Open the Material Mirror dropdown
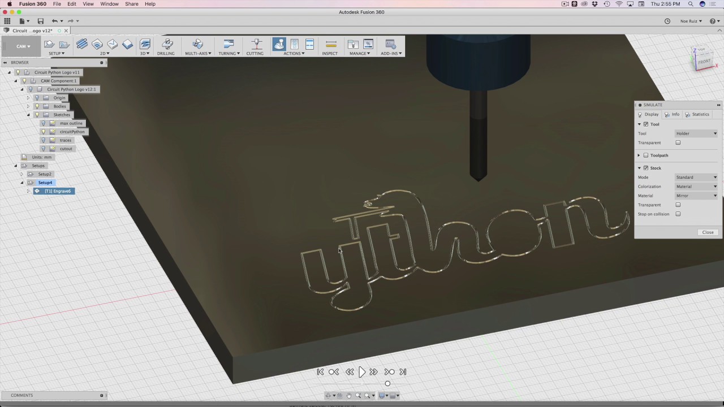Image resolution: width=724 pixels, height=407 pixels. 696,196
